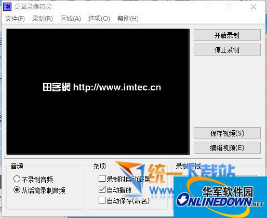Image resolution: width=267 pixels, height=218 pixels.
Task: Click the 停止录制 button
Action: 227,50
